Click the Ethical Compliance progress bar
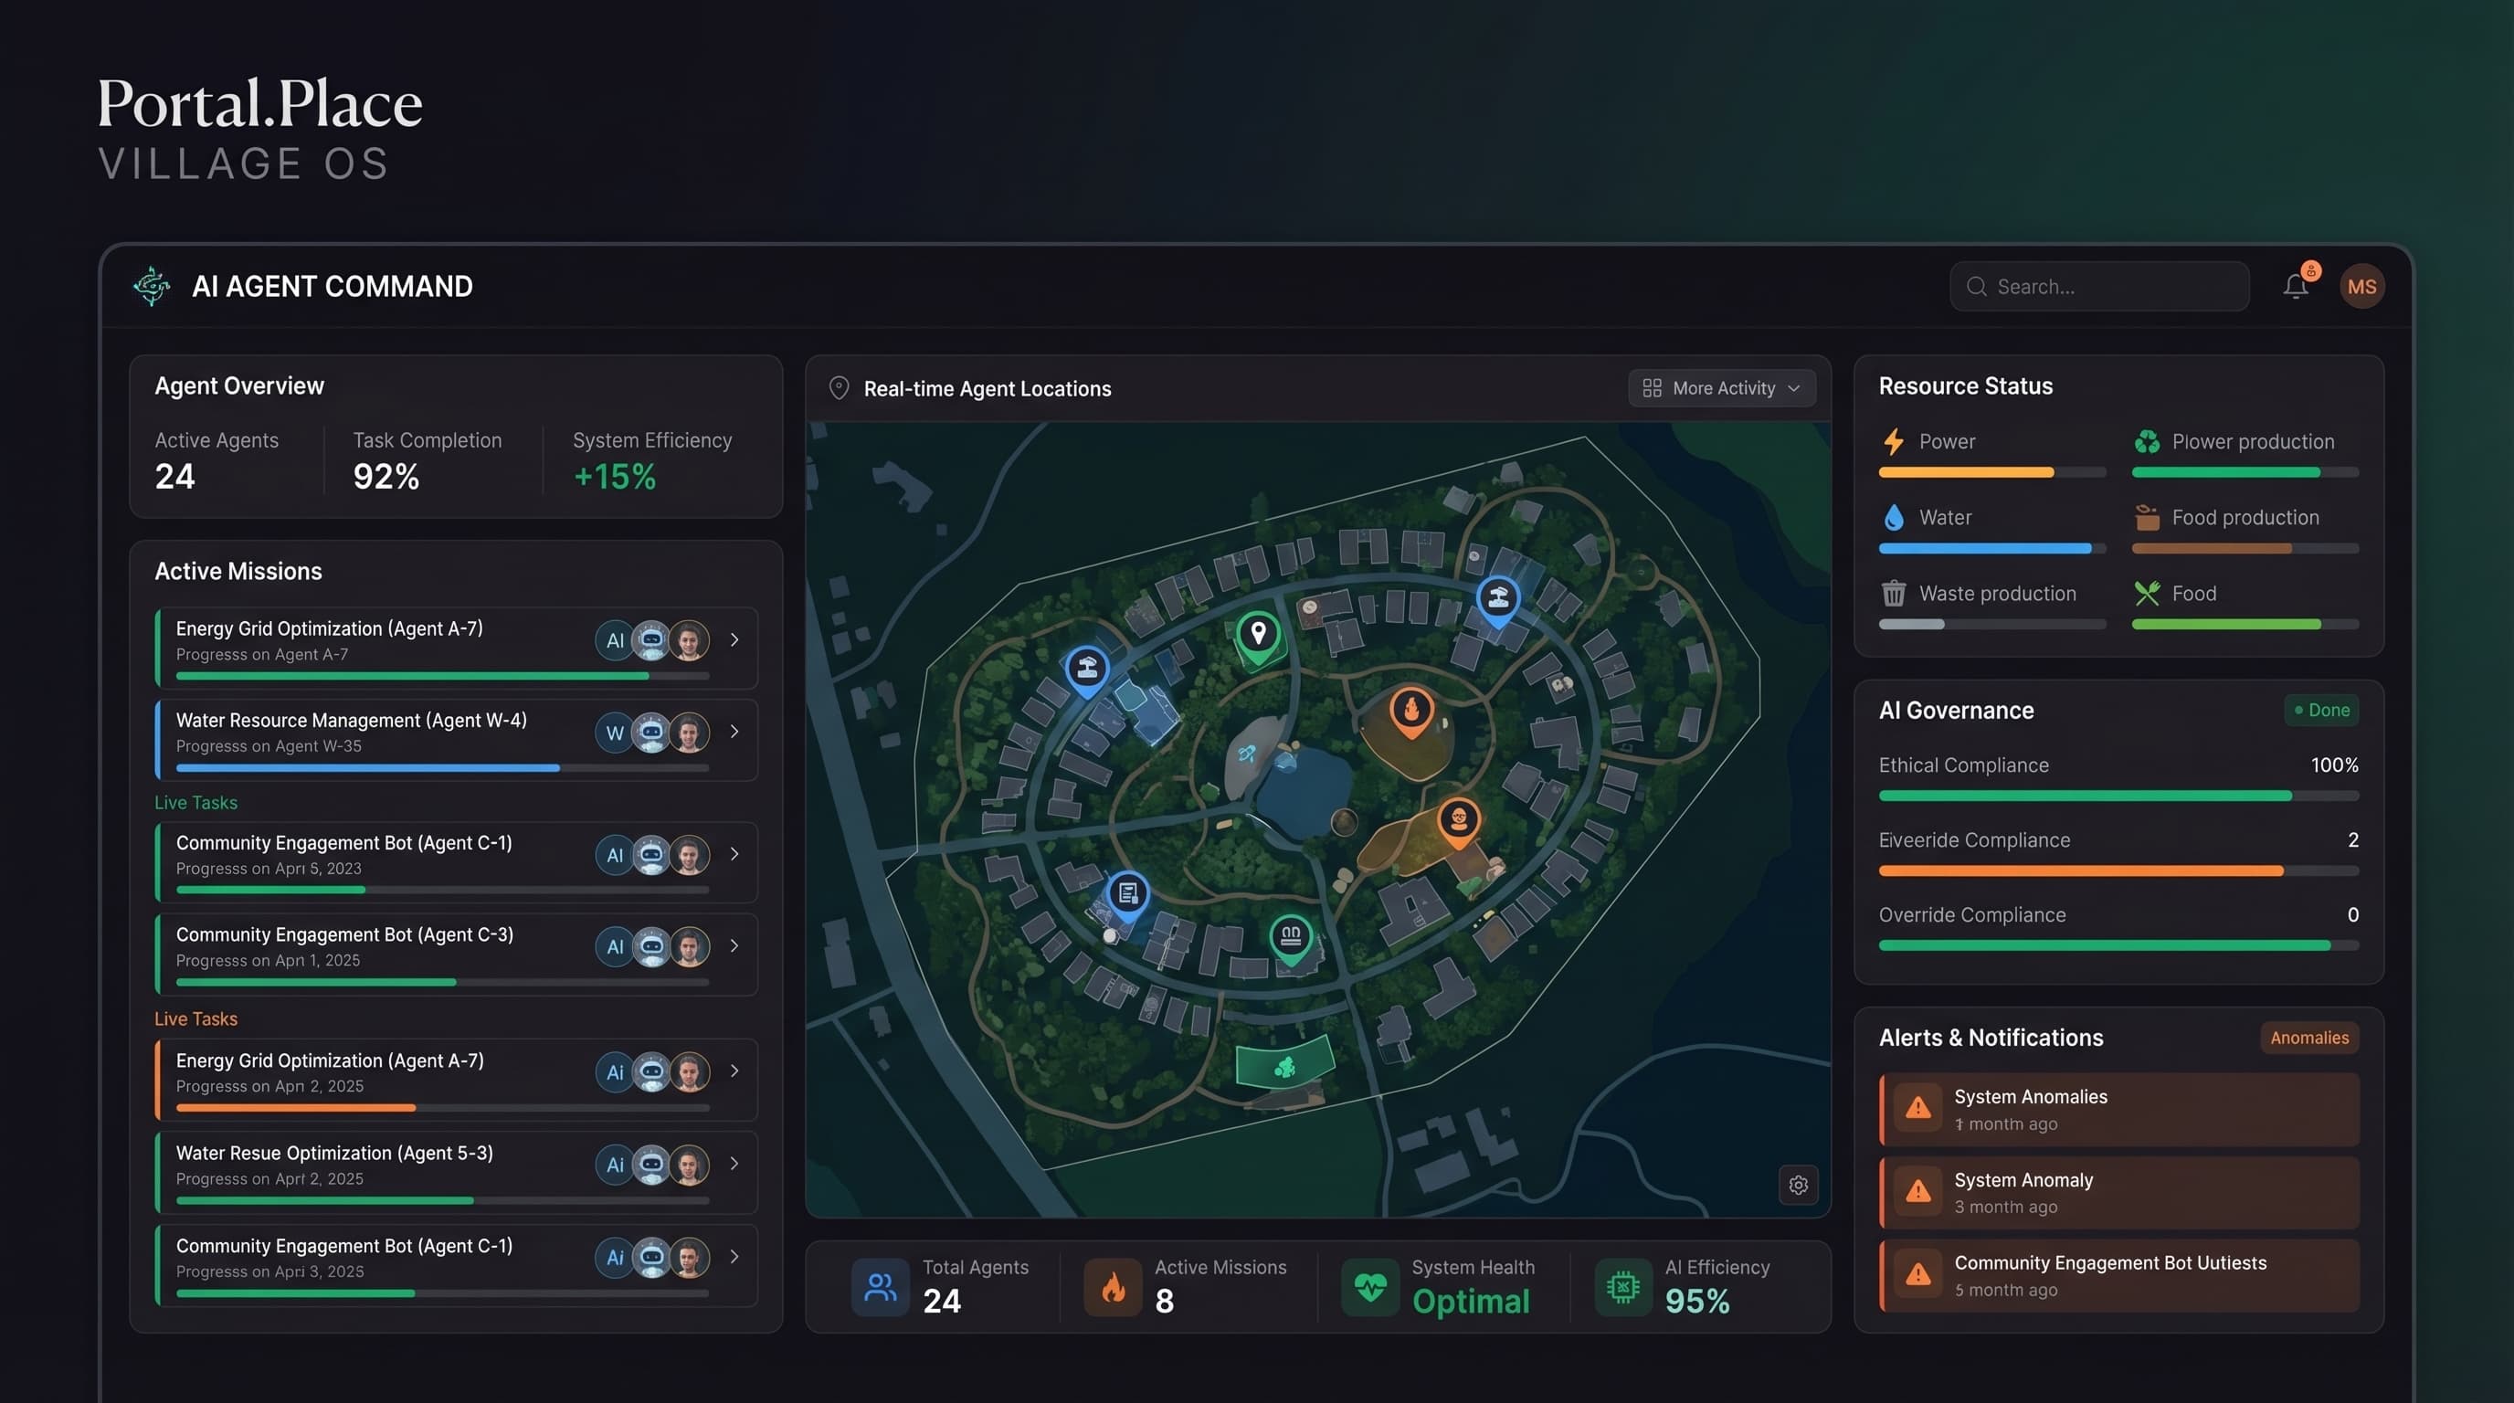Viewport: 2514px width, 1403px height. click(2118, 796)
